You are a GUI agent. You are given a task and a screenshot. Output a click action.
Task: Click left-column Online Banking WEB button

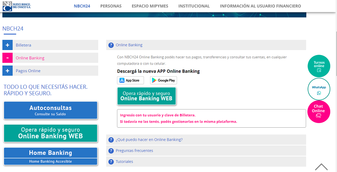[x=51, y=133]
